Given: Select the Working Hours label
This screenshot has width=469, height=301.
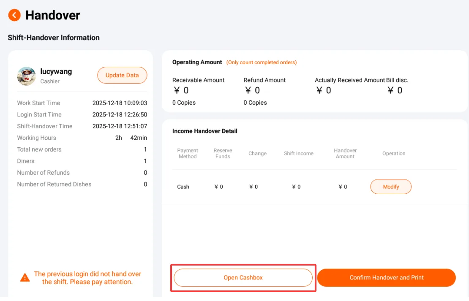Looking at the screenshot, I should (x=36, y=138).
